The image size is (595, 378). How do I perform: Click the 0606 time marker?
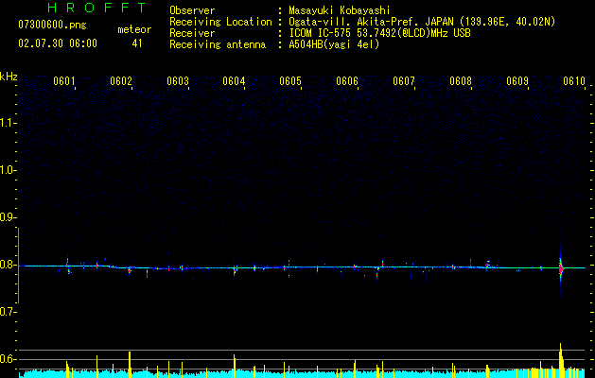(347, 81)
